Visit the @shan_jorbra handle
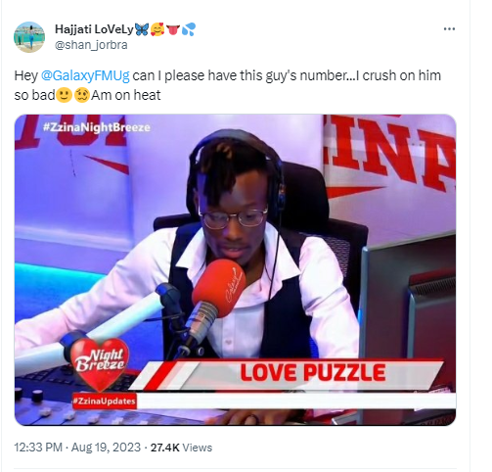The width and height of the screenshot is (492, 472). [91, 45]
